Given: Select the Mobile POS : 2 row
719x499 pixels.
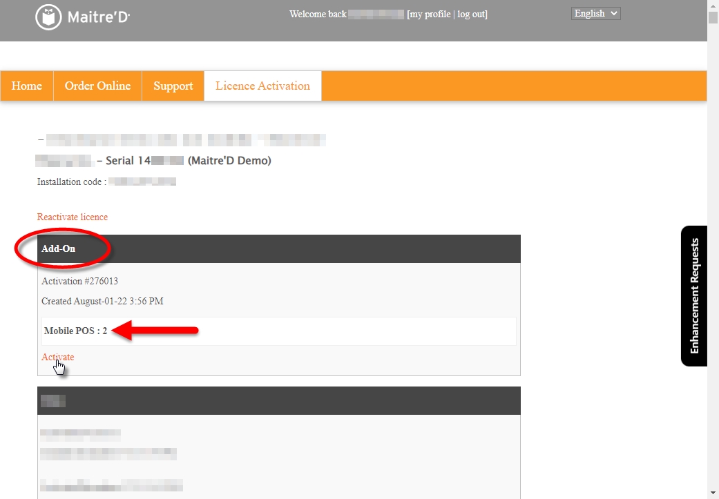Looking at the screenshot, I should (76, 331).
